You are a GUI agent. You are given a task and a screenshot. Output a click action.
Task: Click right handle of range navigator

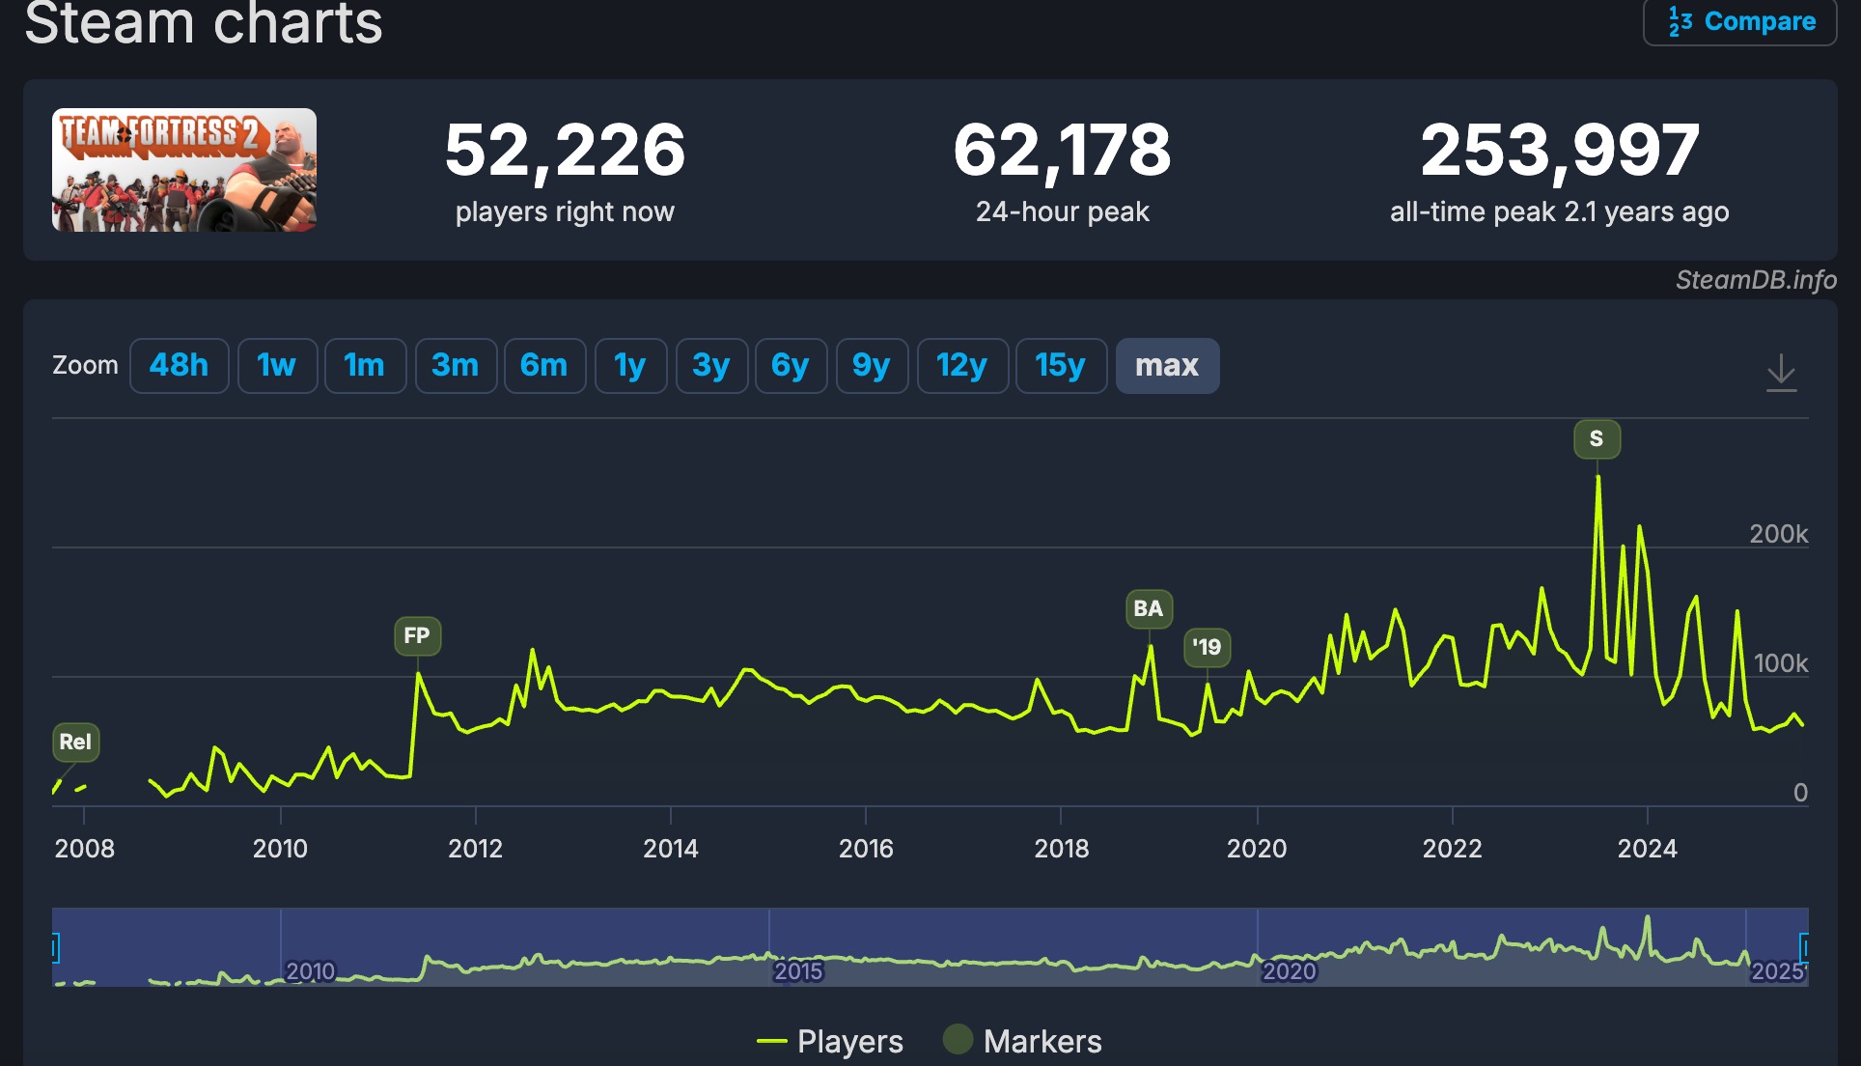(x=1804, y=947)
